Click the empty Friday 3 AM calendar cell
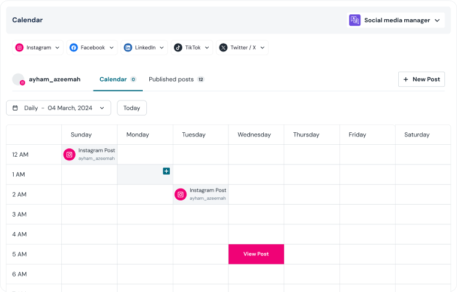457x292 pixels. tap(367, 214)
